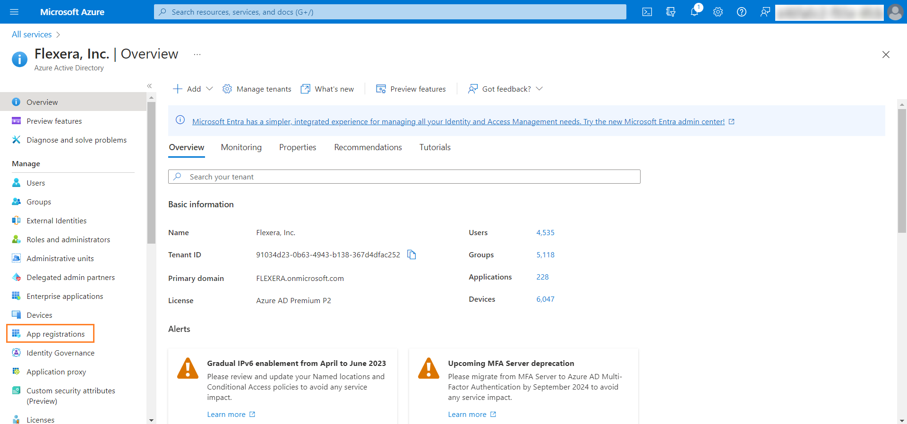
Task: Copy the Tenant ID to clipboard
Action: click(x=411, y=255)
